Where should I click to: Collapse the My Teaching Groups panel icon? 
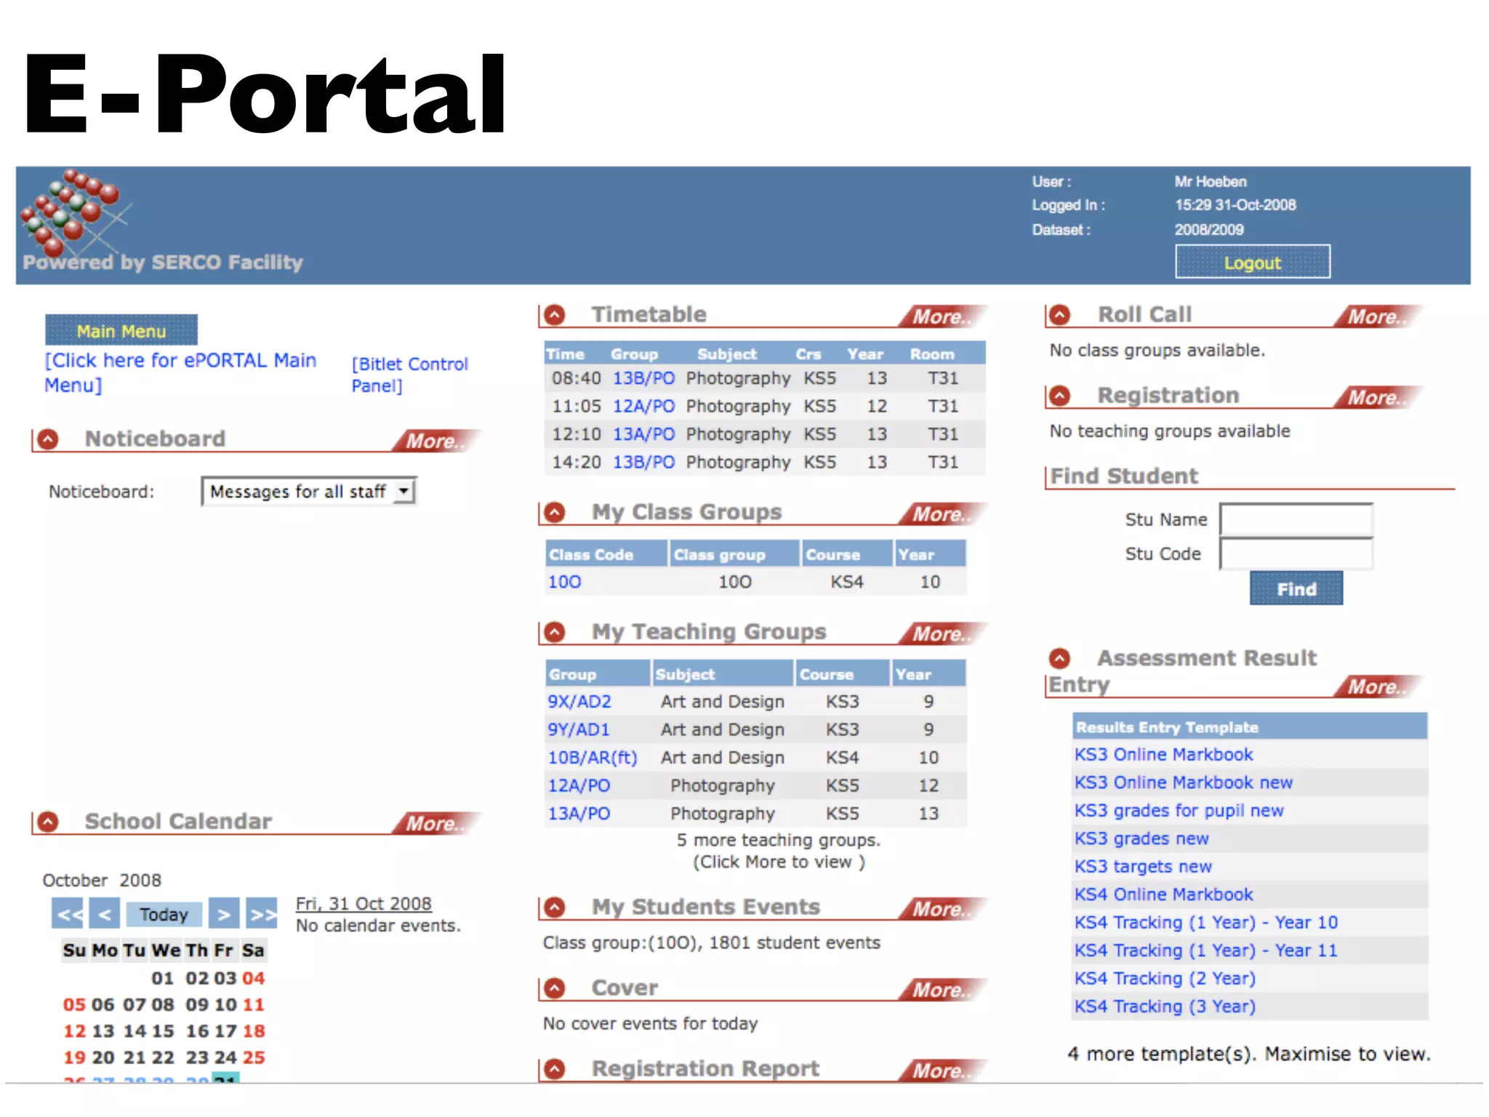(555, 632)
